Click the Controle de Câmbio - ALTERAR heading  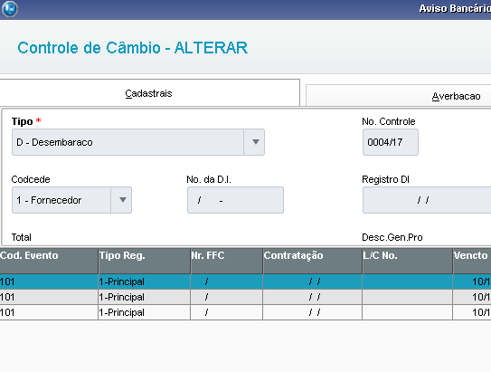coord(132,48)
